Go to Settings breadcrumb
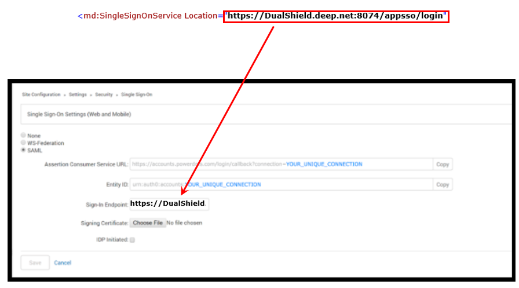 78,94
